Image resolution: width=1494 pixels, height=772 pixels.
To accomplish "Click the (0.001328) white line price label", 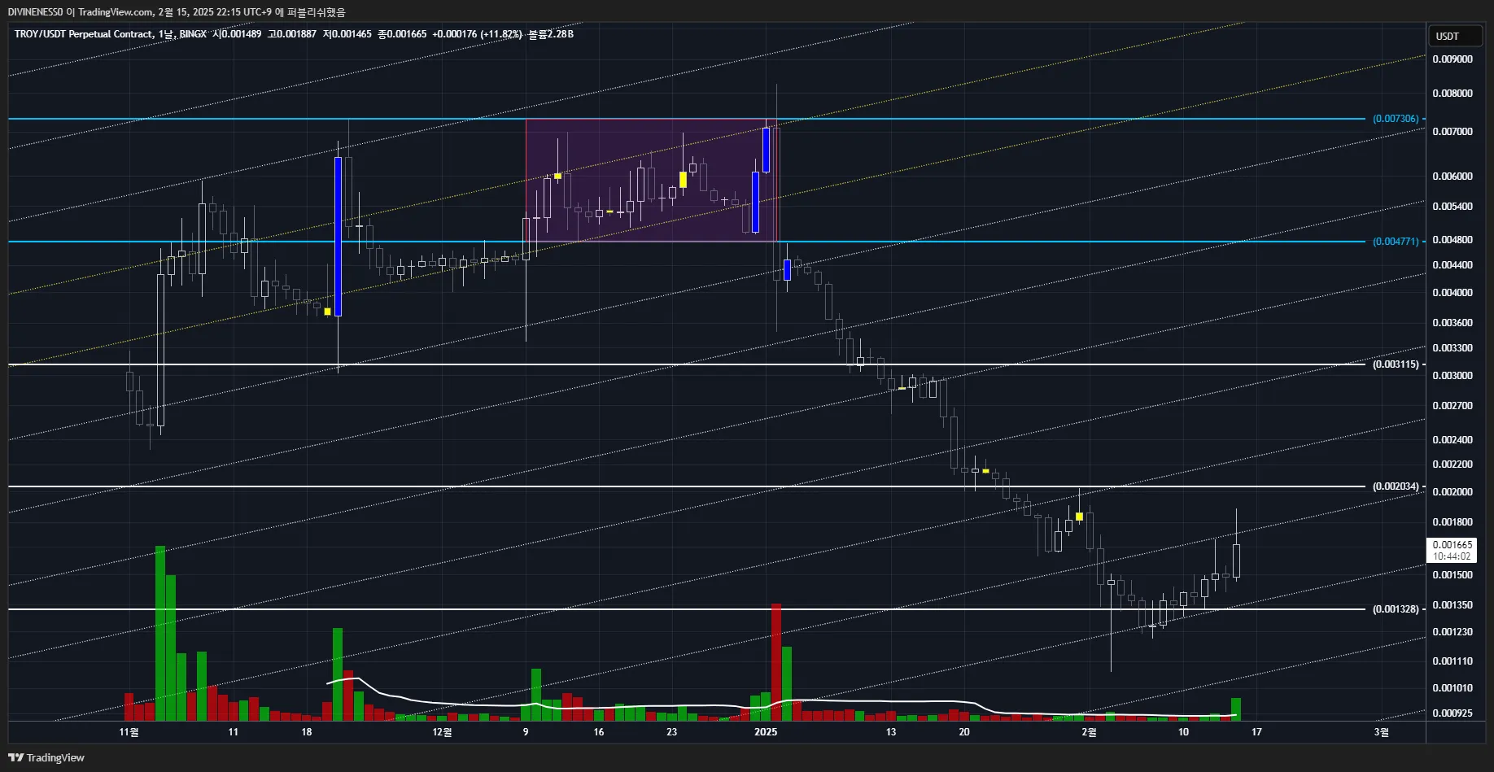I will pyautogui.click(x=1396, y=609).
